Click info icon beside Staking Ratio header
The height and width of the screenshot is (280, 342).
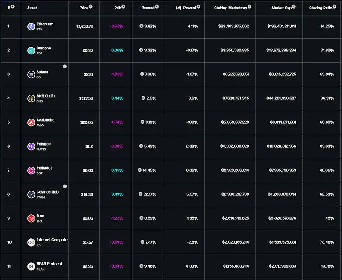point(334,6)
